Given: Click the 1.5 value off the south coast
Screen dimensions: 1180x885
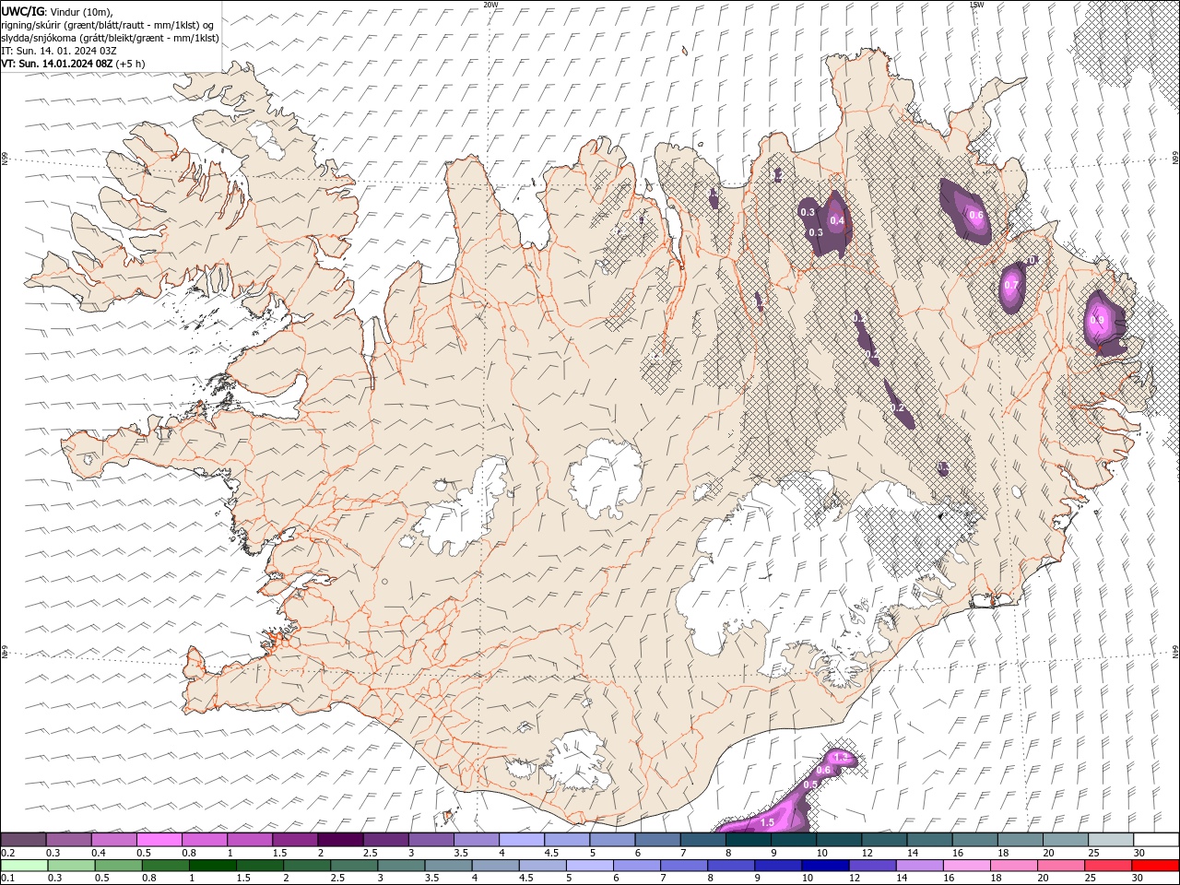Looking at the screenshot, I should [x=767, y=822].
